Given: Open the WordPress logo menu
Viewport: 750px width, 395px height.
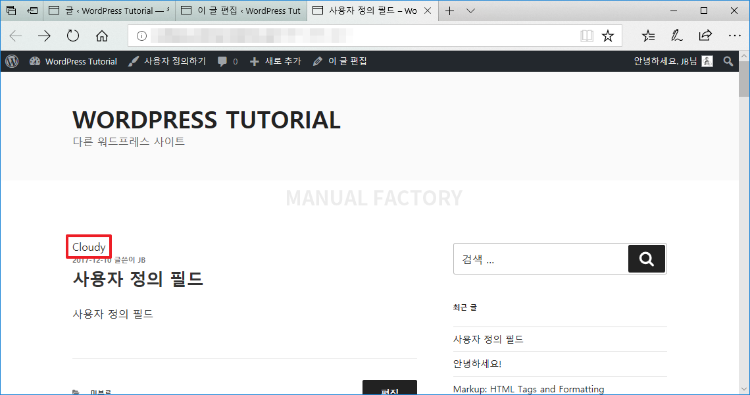Looking at the screenshot, I should tap(12, 61).
